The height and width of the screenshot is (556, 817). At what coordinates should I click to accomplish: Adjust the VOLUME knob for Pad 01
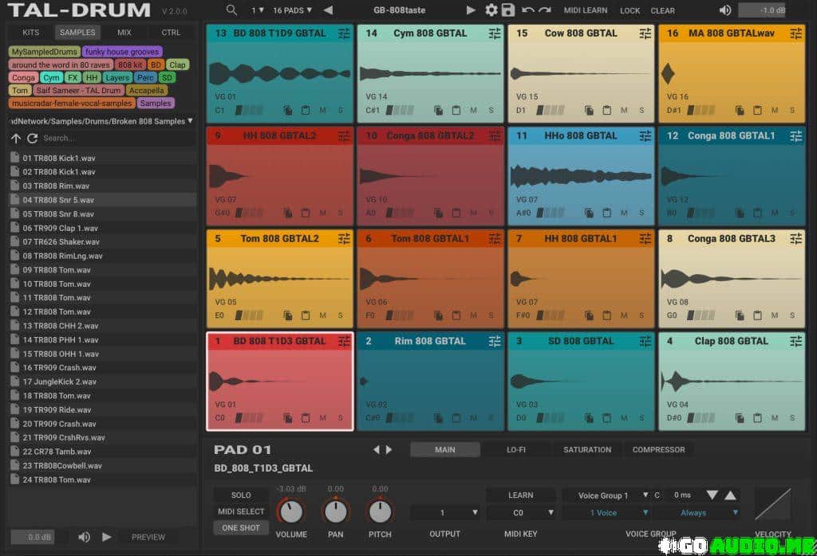click(291, 510)
